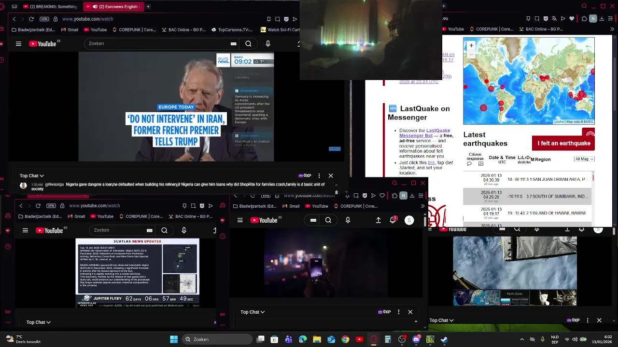Open the weather widget showing 7°C

23,339
